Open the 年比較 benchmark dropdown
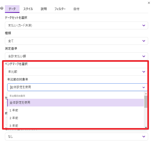This screenshot has height=143, width=152. point(76,72)
